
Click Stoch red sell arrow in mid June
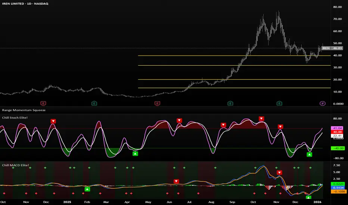179,120
